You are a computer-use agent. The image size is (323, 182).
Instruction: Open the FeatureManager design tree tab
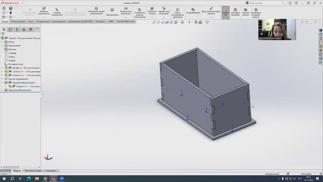(4, 30)
